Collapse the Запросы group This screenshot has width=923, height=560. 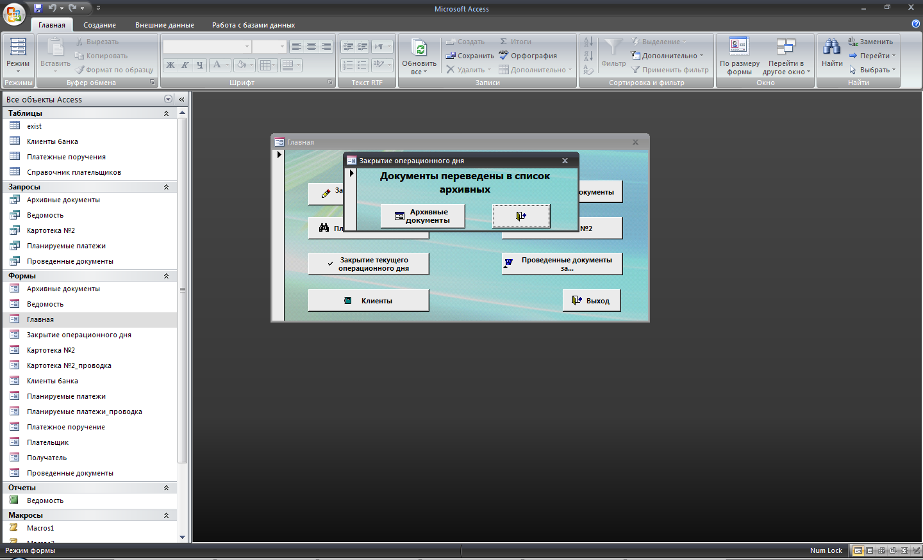coord(166,187)
